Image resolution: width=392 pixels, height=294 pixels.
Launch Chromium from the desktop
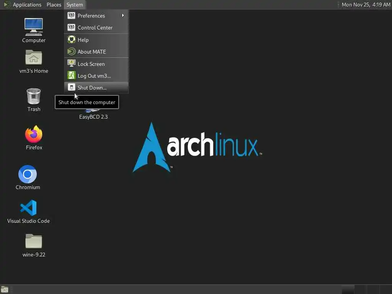click(28, 174)
